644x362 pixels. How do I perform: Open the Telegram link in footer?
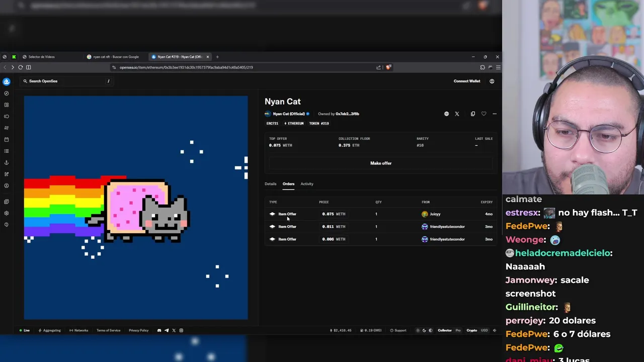click(167, 330)
